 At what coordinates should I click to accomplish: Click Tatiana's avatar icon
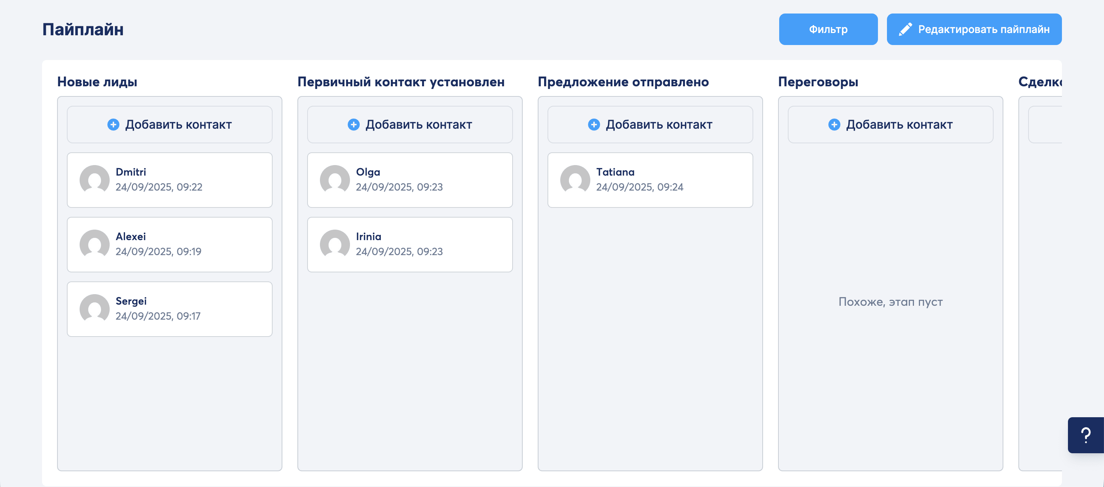pyautogui.click(x=575, y=179)
